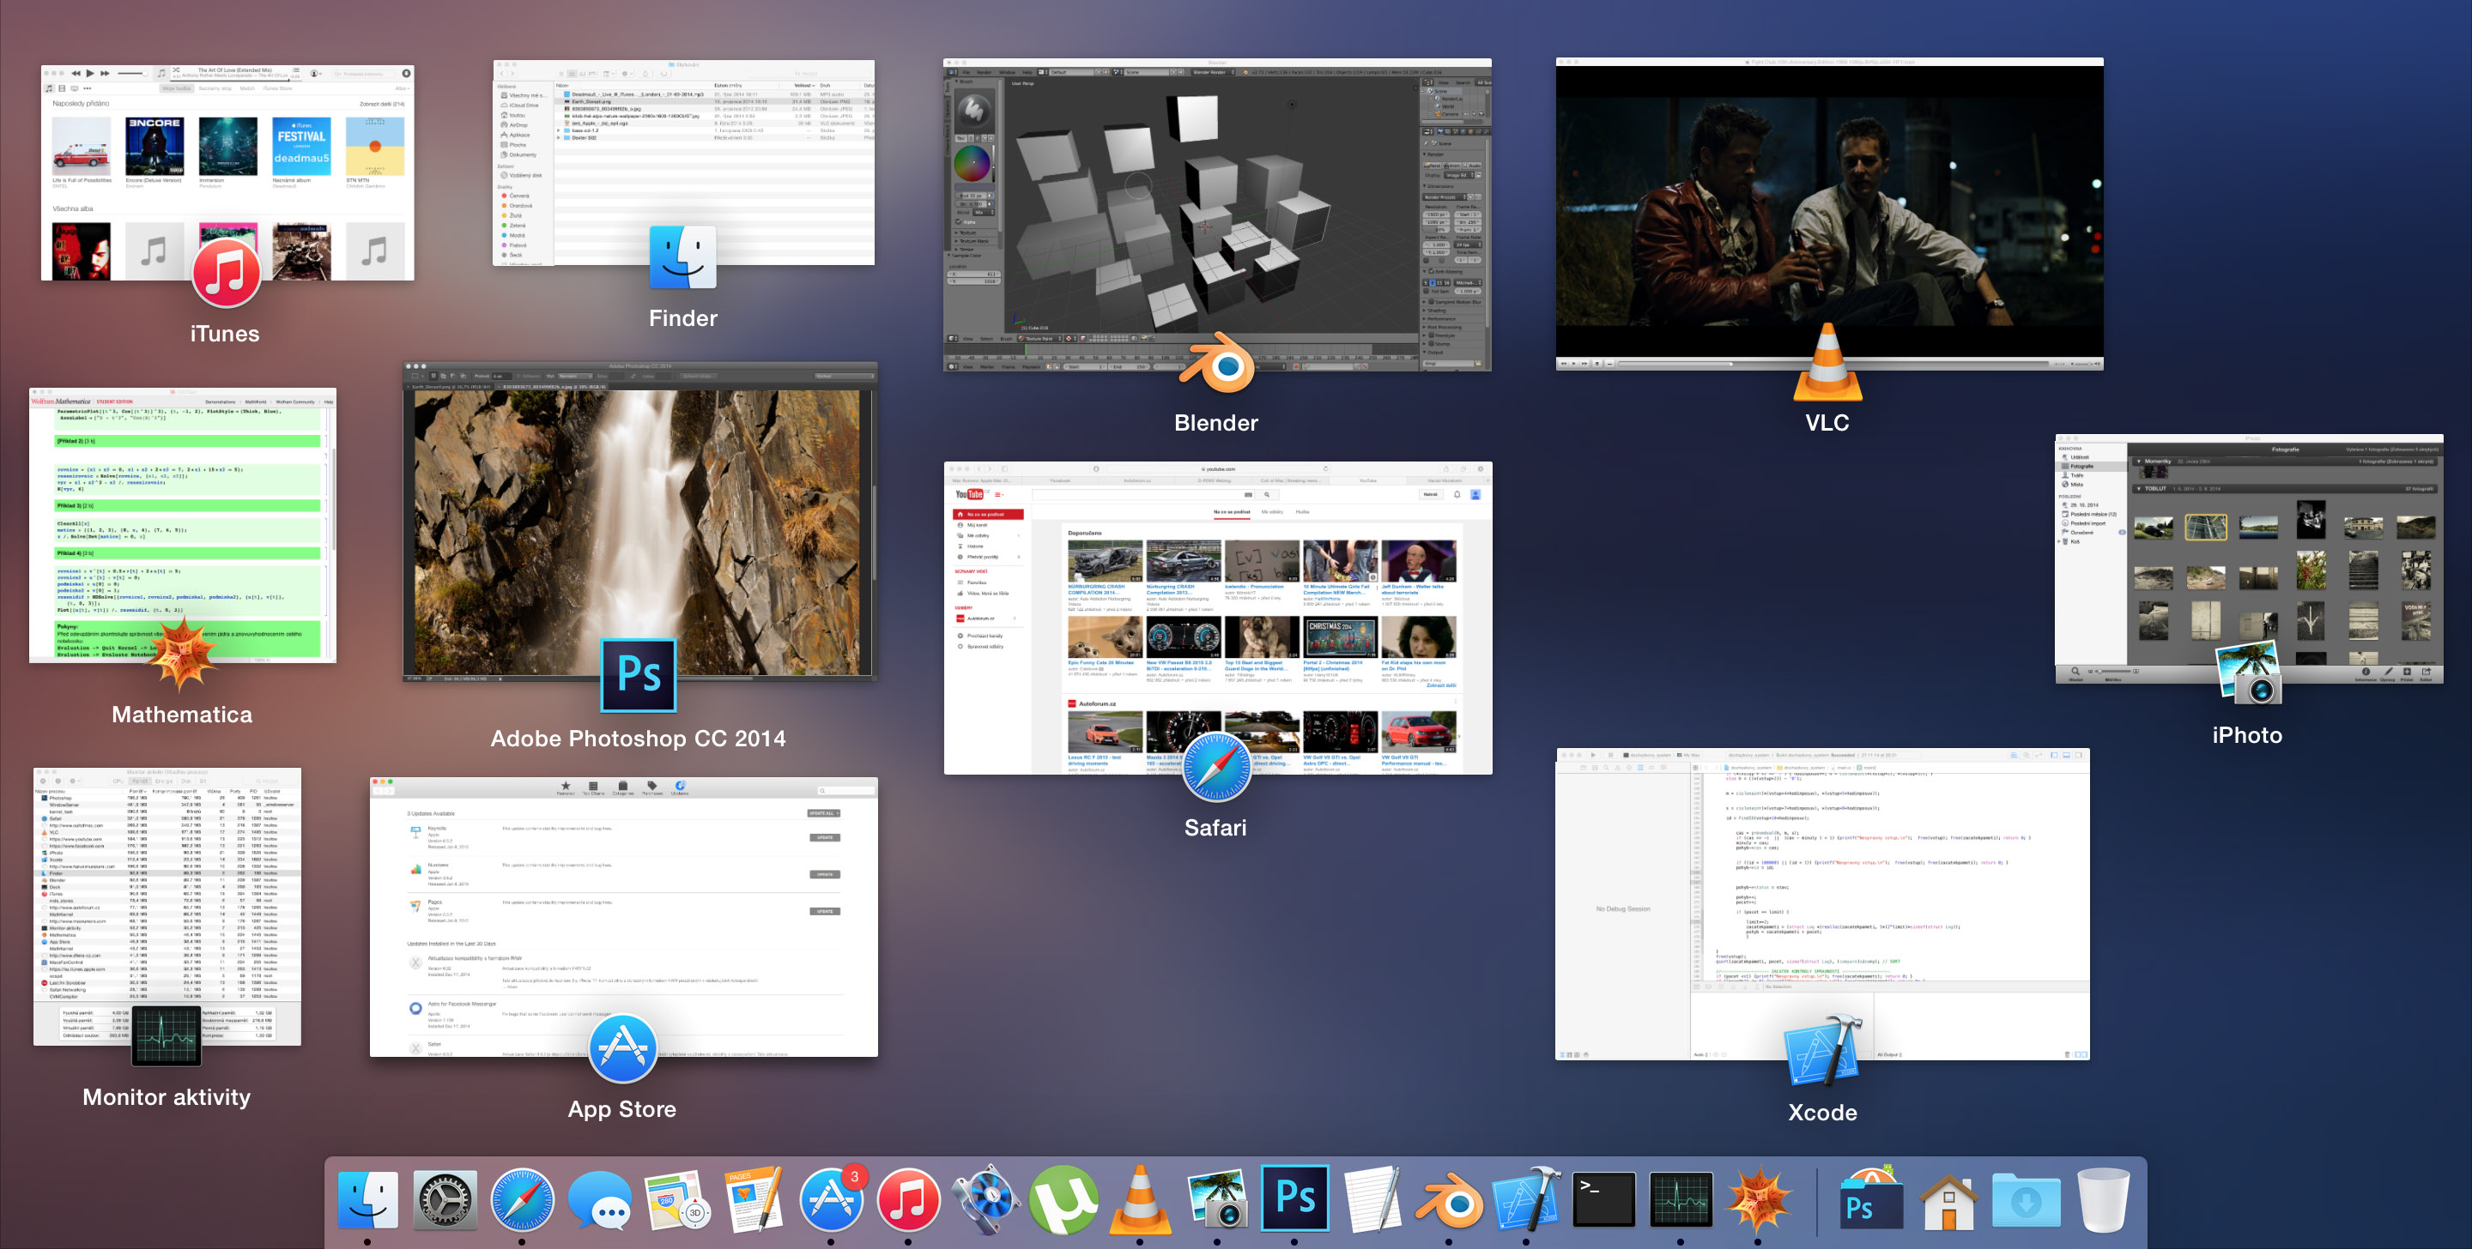Open Epic Funny Cats 20 Minutes link

coord(1100,663)
